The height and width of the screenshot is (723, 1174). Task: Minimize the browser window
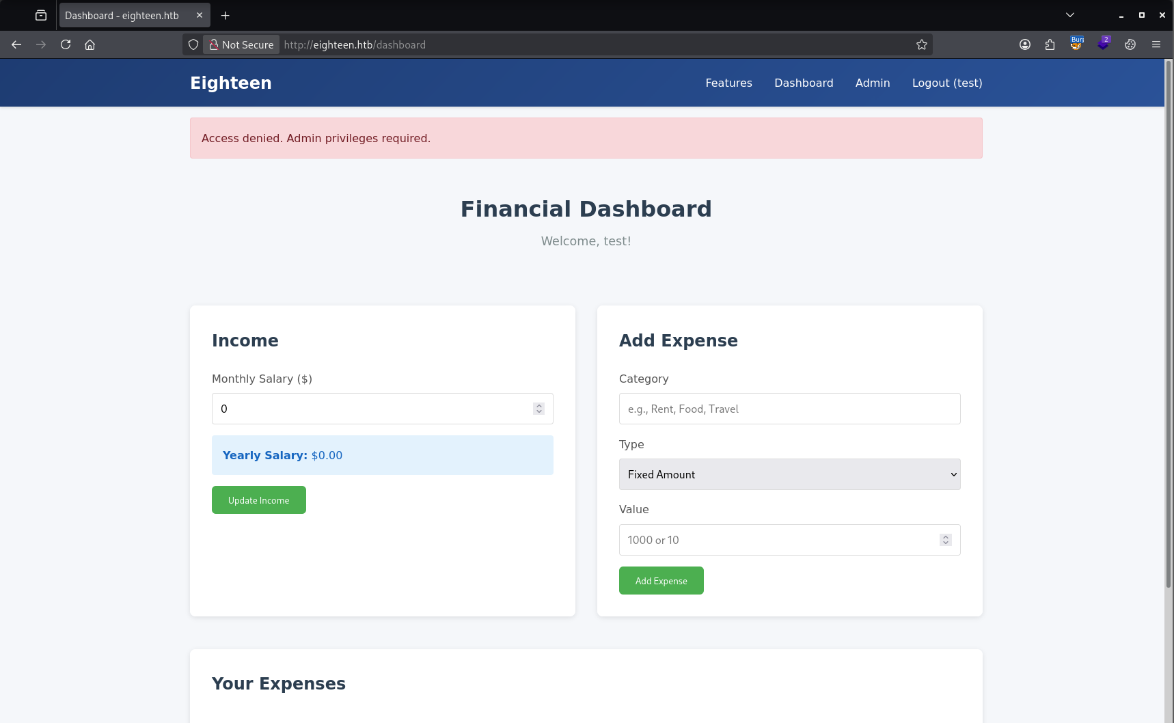pyautogui.click(x=1121, y=15)
